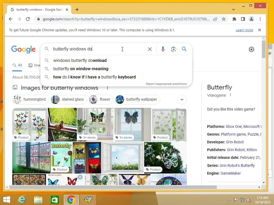Reload the page with the refresh icon
Image resolution: width=274 pixels, height=205 pixels.
(x=28, y=19)
